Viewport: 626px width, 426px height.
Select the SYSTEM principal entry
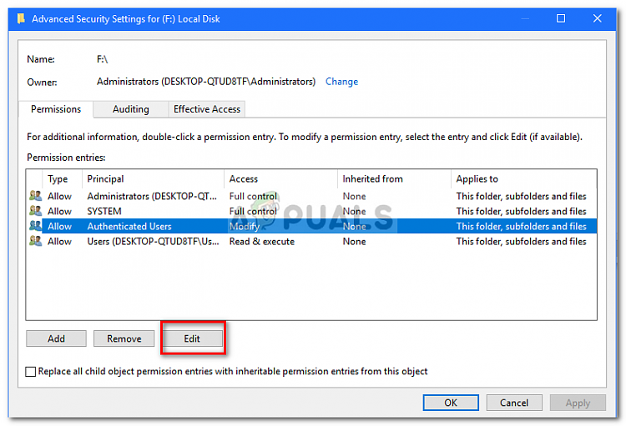[311, 211]
